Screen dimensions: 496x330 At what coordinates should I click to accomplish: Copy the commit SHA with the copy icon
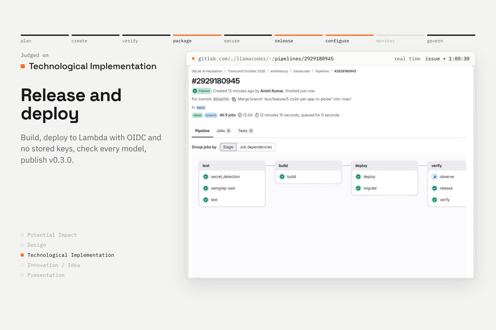tap(234, 99)
